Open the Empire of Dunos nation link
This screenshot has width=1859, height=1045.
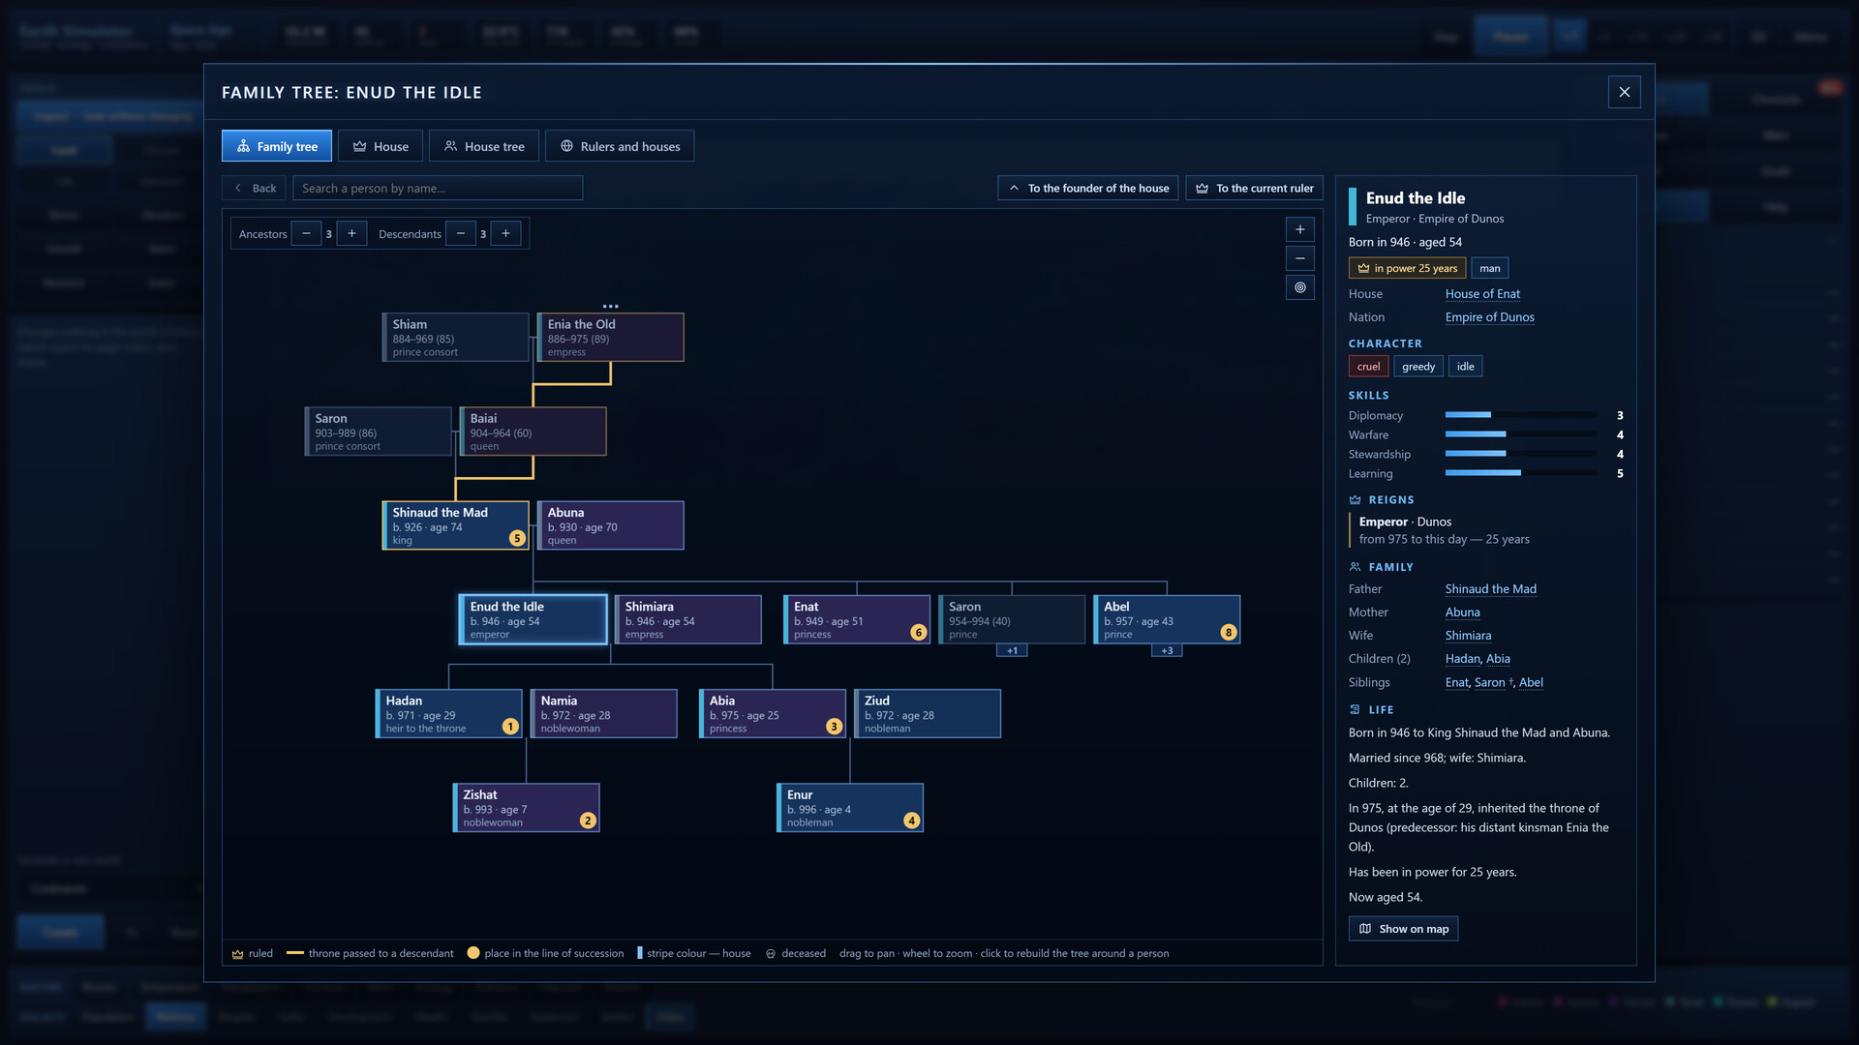click(x=1489, y=317)
